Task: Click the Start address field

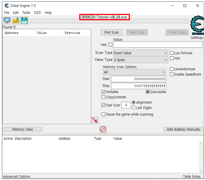Action: click(x=138, y=79)
